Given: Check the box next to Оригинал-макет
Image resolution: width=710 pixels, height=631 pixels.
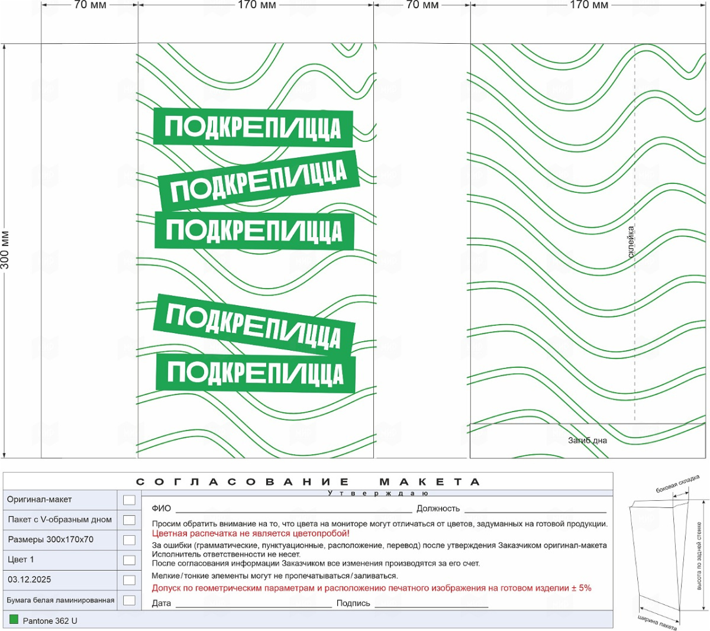Looking at the screenshot, I should pos(129,500).
